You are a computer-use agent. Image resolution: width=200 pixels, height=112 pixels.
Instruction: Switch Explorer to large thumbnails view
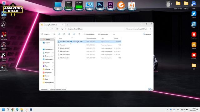152,89
